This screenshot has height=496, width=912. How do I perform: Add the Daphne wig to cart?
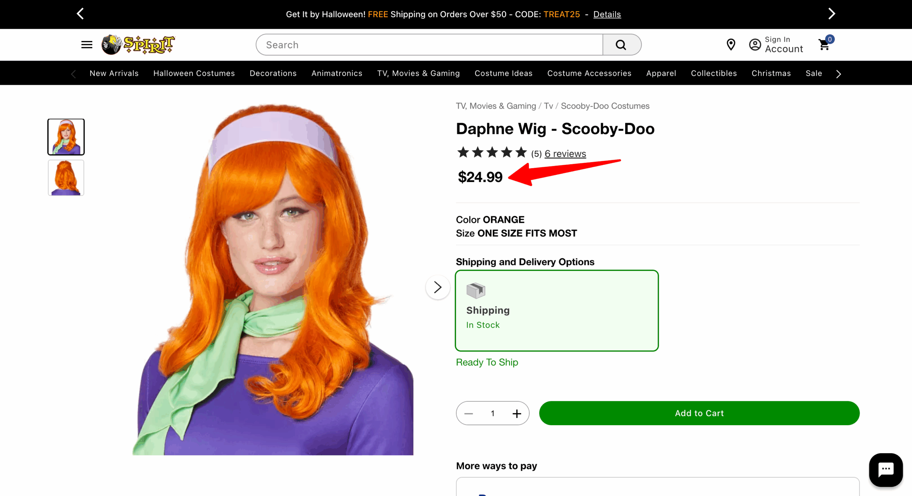pyautogui.click(x=699, y=413)
